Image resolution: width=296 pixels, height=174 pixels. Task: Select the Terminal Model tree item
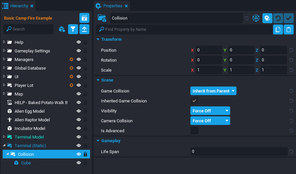(x=29, y=137)
